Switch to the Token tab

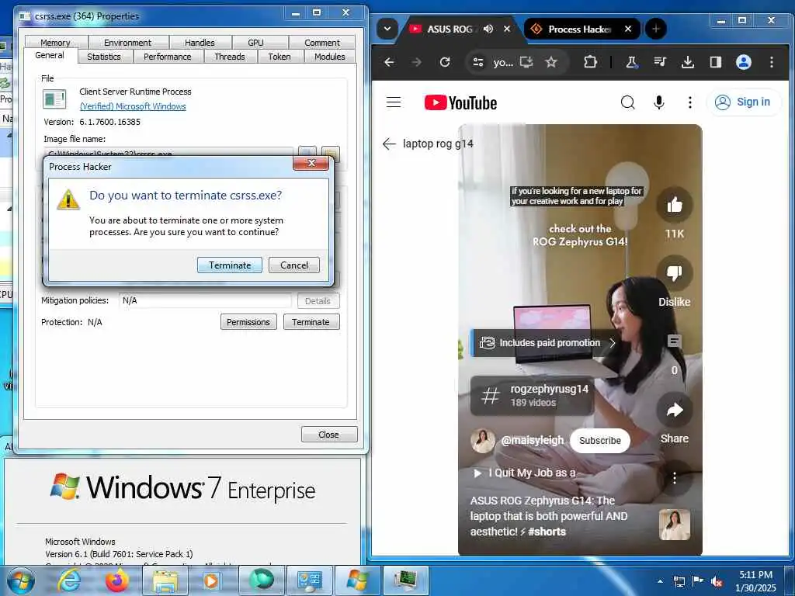pos(279,57)
